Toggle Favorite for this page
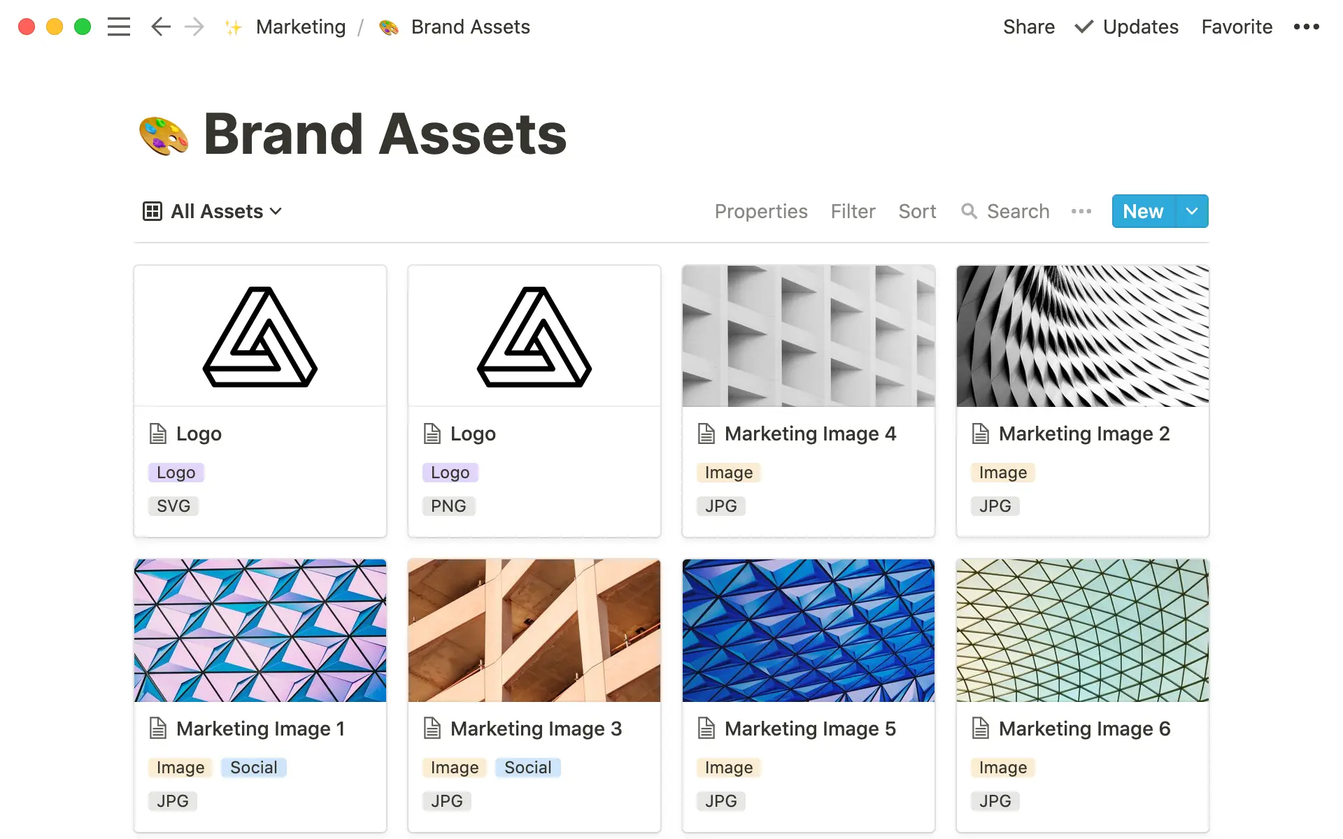1343x839 pixels. [x=1237, y=27]
